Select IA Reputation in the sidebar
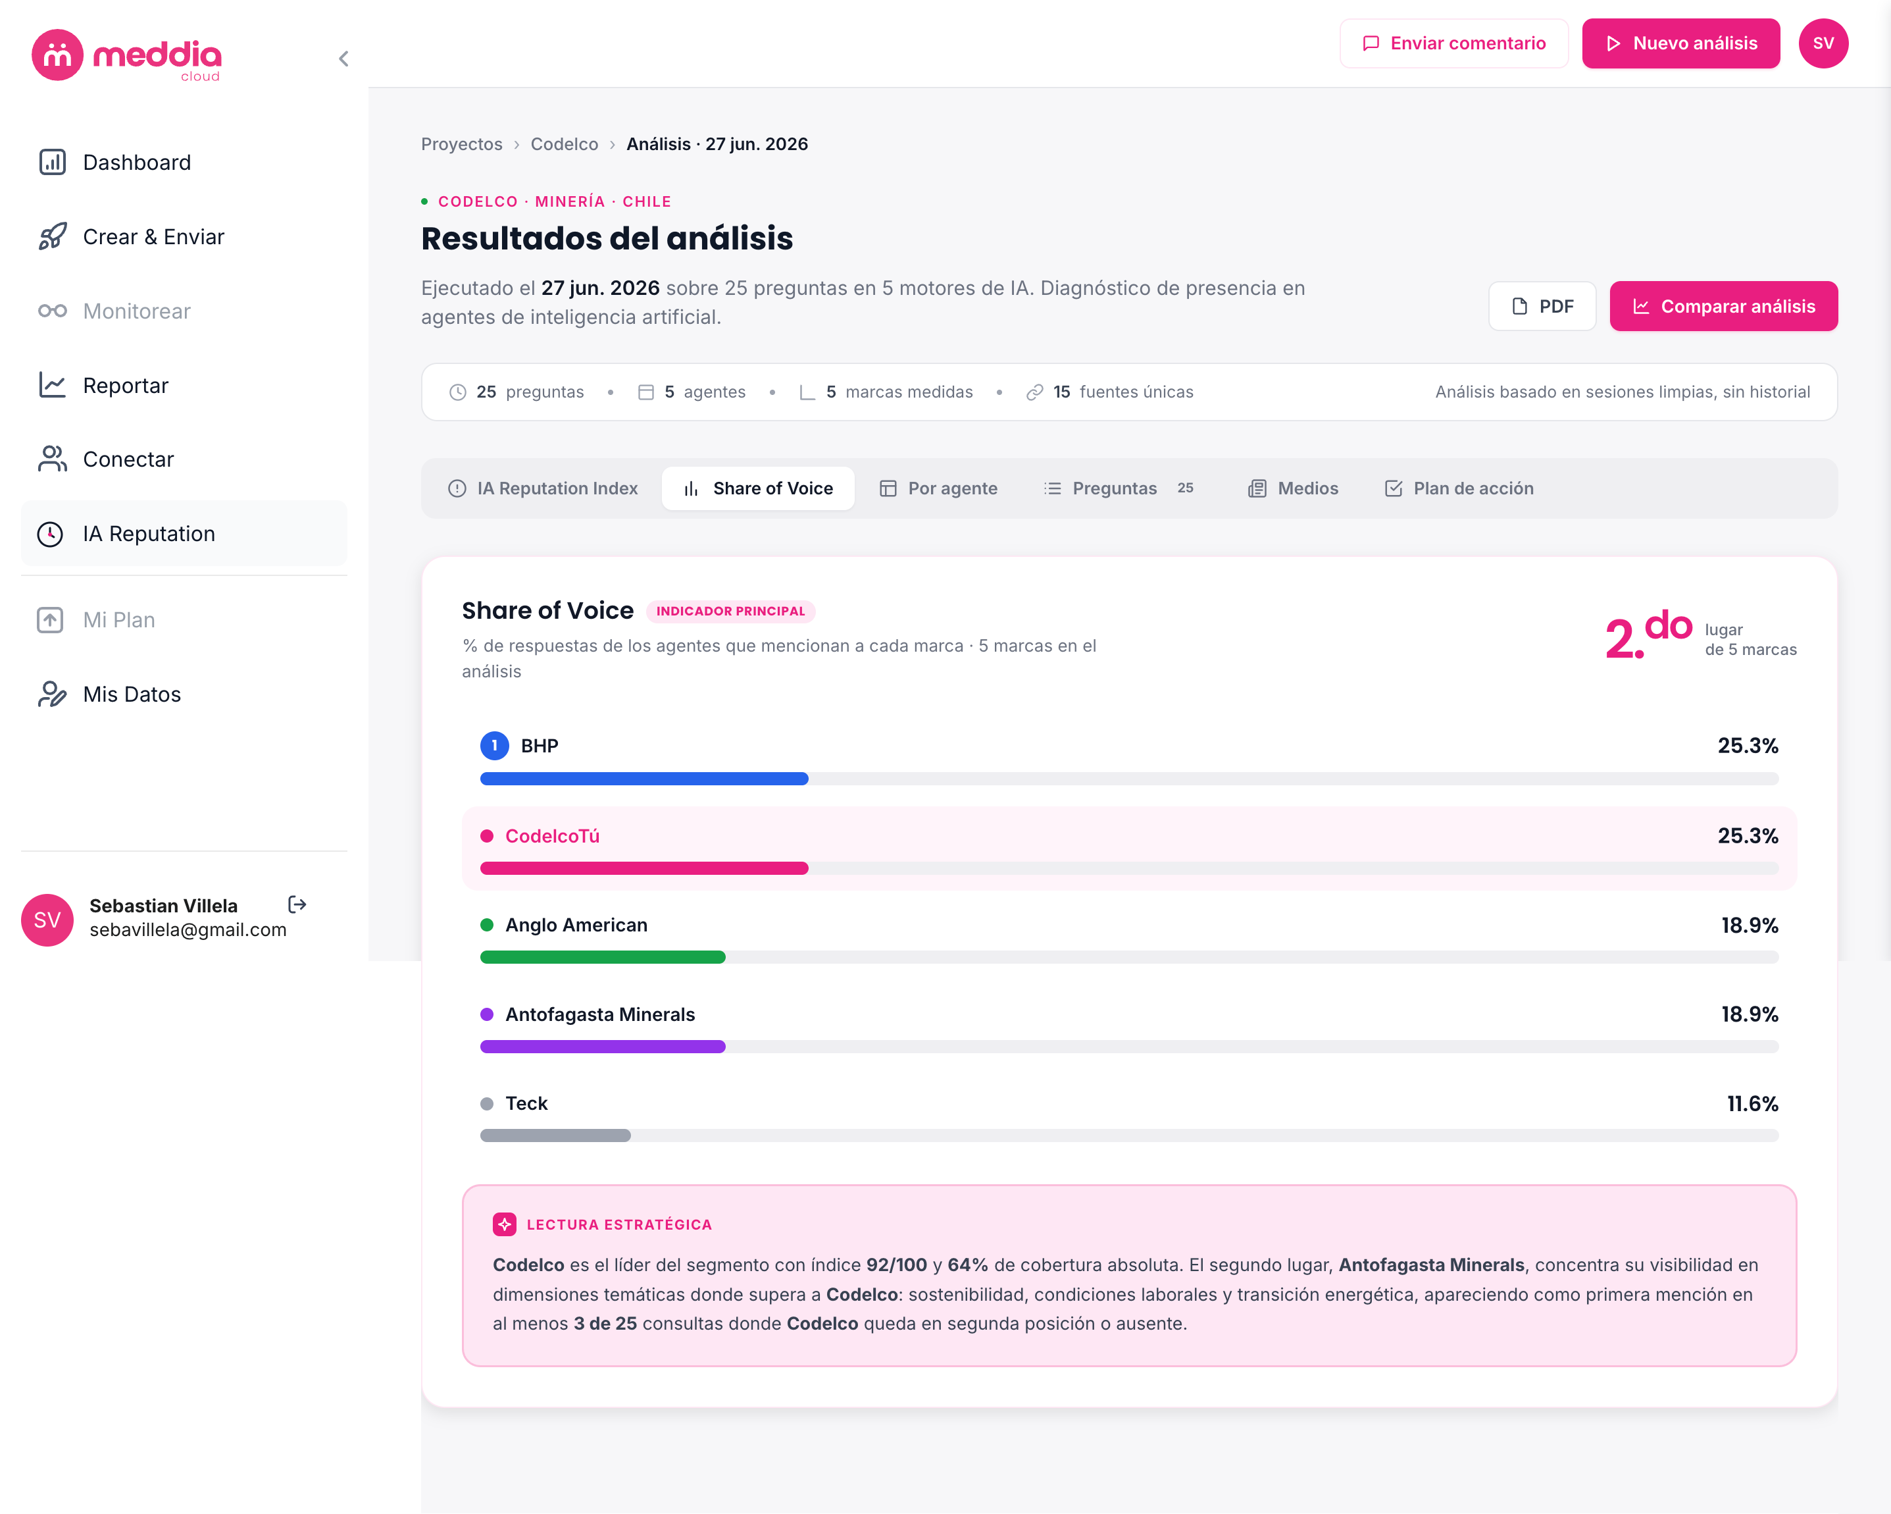The height and width of the screenshot is (1514, 1891). (184, 534)
